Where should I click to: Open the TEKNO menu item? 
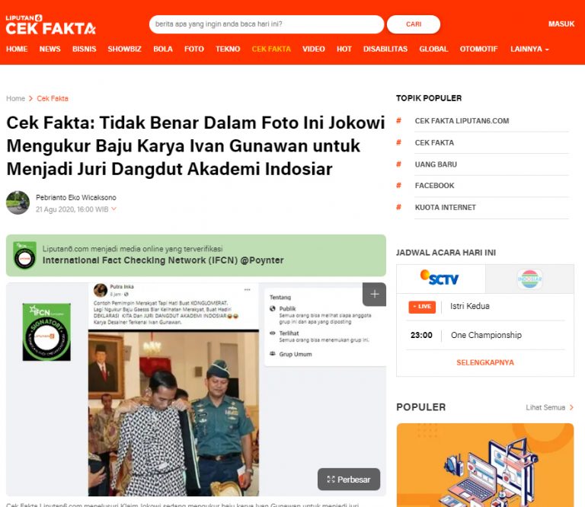tap(228, 49)
